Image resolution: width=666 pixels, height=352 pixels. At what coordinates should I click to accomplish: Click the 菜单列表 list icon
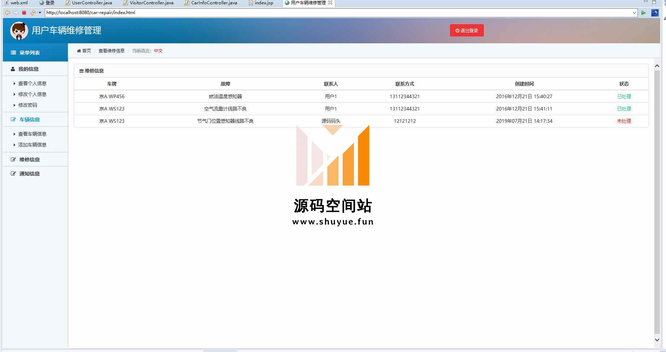(x=13, y=53)
